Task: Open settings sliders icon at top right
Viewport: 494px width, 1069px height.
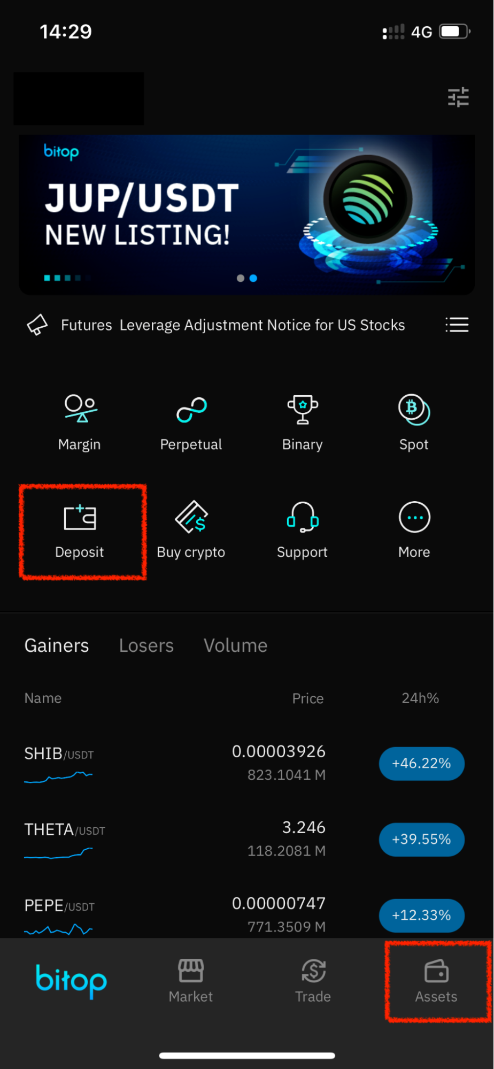Action: (x=458, y=97)
